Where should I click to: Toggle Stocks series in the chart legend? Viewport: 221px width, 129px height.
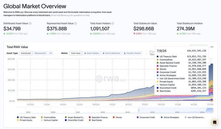(x=117, y=117)
